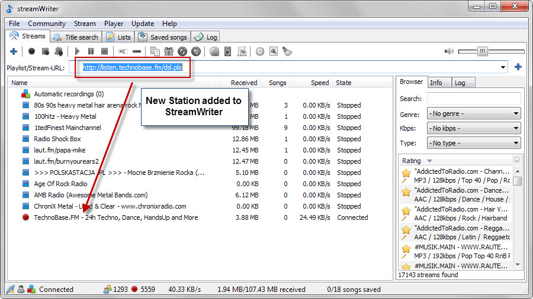Viewport: 533px width, 299px height.
Task: Click the speech bubble icon above browser list
Action: pyautogui.click(x=516, y=160)
